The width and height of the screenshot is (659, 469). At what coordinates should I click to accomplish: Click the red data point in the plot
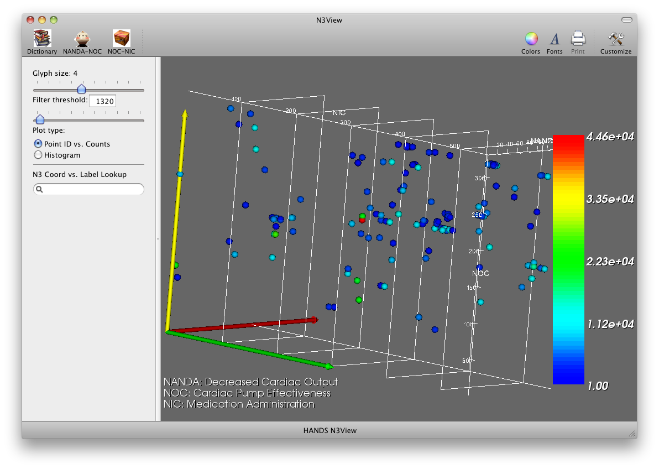pos(362,220)
